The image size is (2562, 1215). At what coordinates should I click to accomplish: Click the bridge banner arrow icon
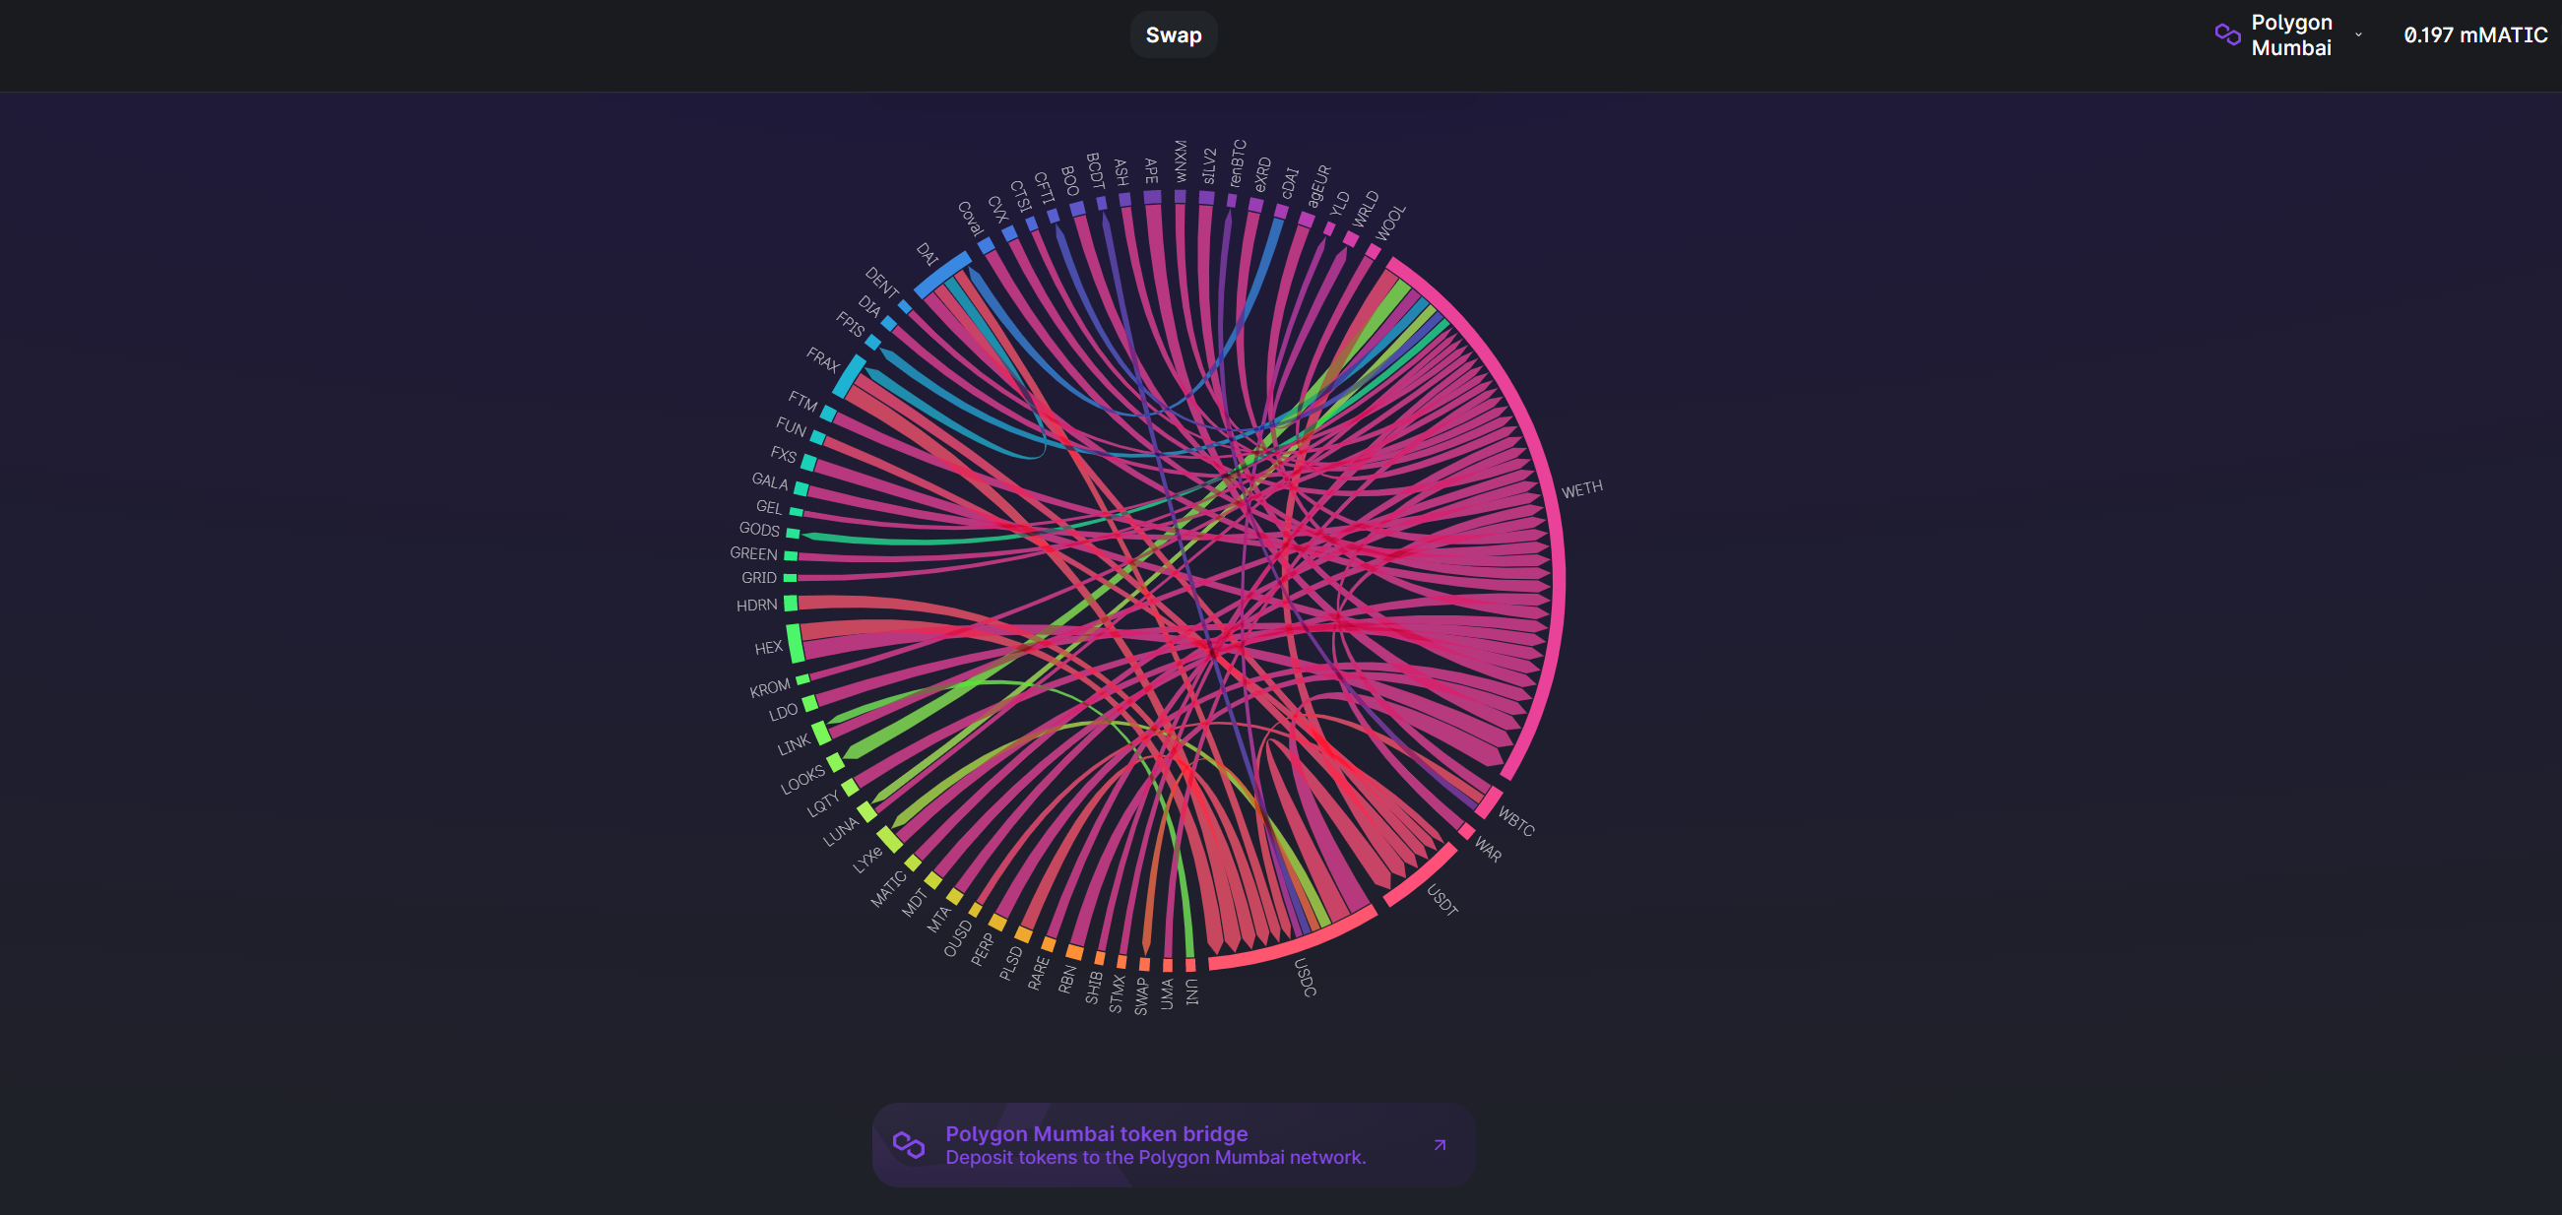pos(1440,1145)
